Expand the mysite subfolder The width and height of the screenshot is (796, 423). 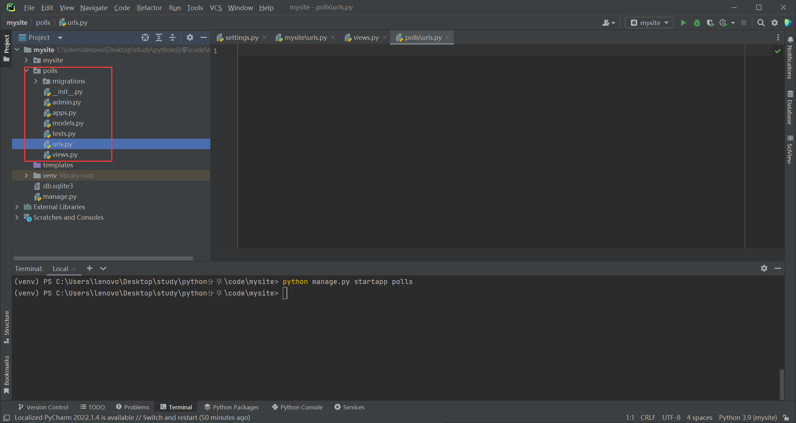[26, 60]
